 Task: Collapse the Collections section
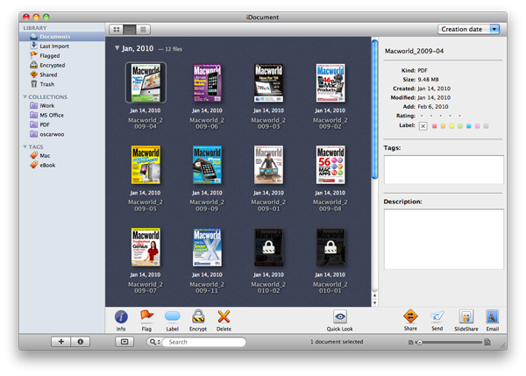(25, 96)
